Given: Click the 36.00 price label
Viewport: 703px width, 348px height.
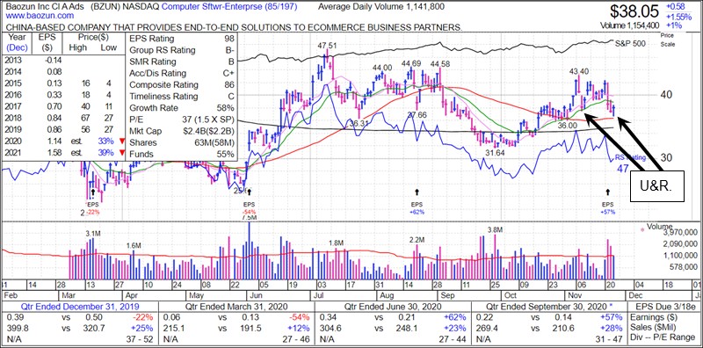Looking at the screenshot, I should point(567,127).
